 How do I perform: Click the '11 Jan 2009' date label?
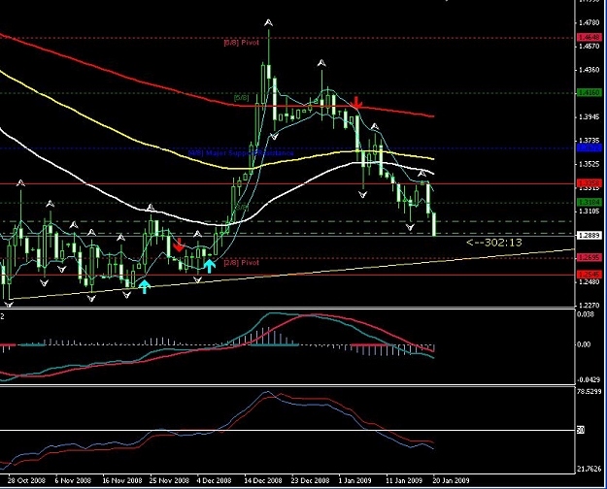pyautogui.click(x=403, y=481)
